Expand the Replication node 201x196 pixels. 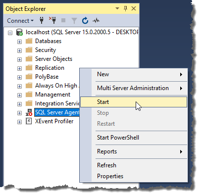coord(19,68)
